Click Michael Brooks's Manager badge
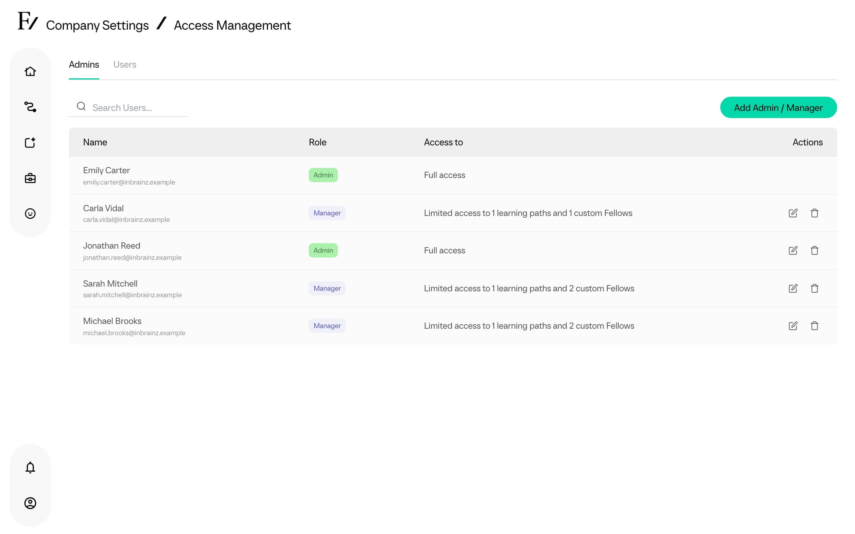Viewport: 855px width, 534px height. tap(327, 326)
